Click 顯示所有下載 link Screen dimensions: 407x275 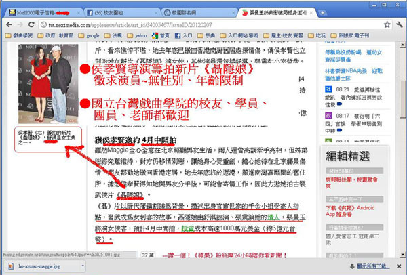[x=373, y=266]
